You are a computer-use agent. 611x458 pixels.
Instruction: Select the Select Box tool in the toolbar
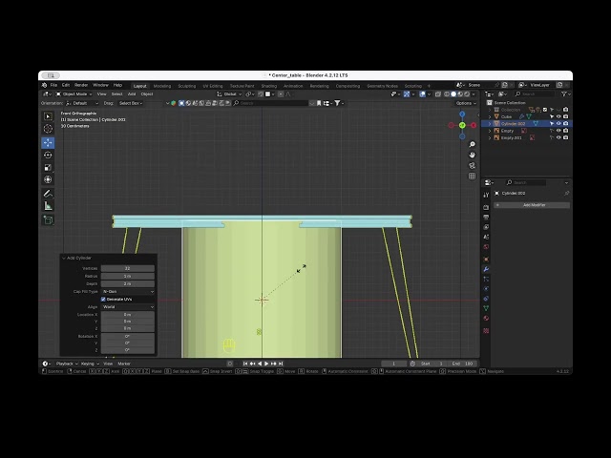point(48,116)
